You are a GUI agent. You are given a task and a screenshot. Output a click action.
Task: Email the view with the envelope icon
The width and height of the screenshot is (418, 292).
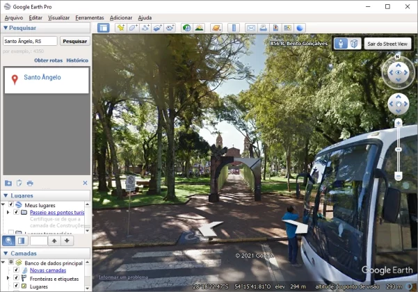point(251,28)
